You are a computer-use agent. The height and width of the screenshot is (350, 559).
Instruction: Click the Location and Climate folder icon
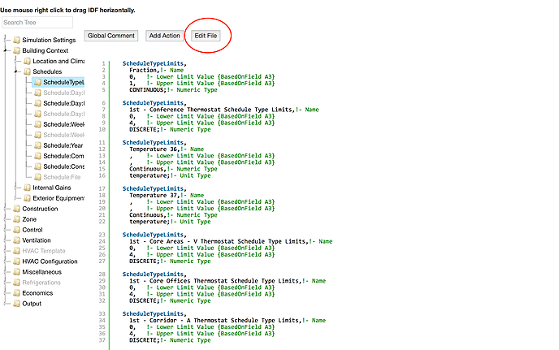point(27,61)
